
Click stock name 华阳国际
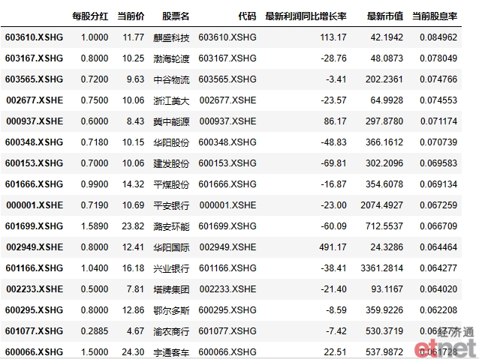[x=171, y=247]
